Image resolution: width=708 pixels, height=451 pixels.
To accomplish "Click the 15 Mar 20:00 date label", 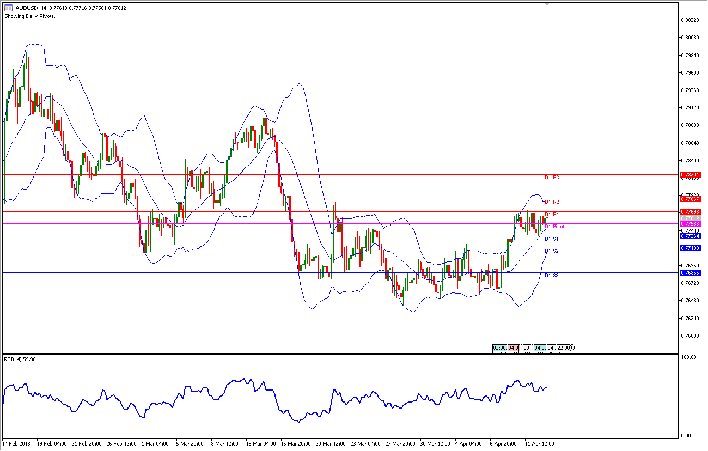I will click(296, 443).
